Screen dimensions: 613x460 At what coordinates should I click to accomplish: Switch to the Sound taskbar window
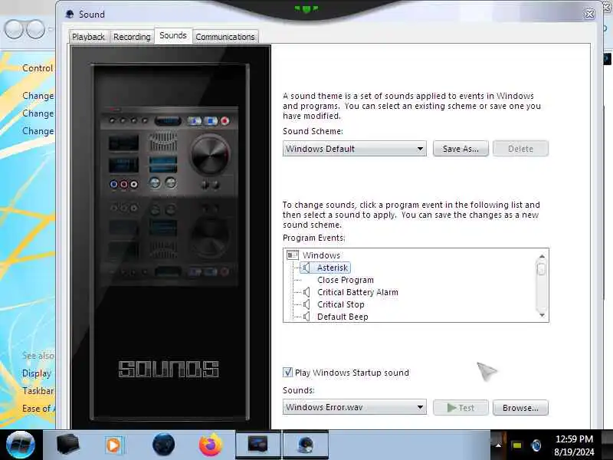click(305, 445)
